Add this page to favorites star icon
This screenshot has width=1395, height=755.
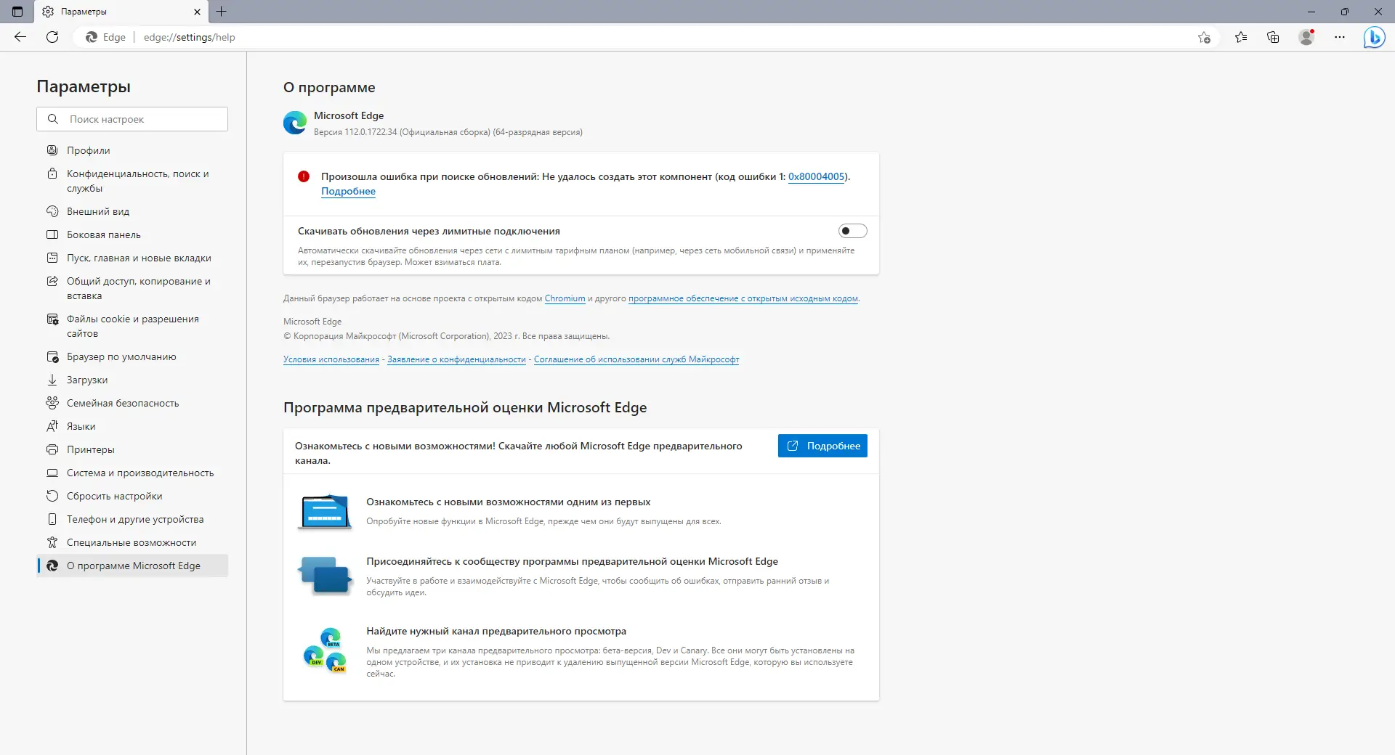point(1204,37)
